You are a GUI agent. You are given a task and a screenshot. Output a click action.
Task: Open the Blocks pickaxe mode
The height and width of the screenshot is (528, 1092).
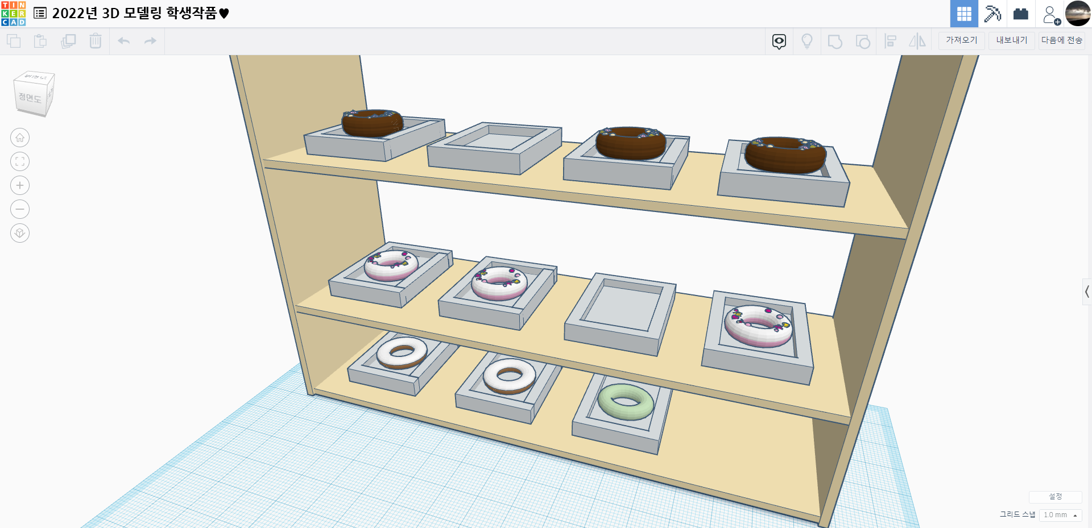(x=992, y=14)
